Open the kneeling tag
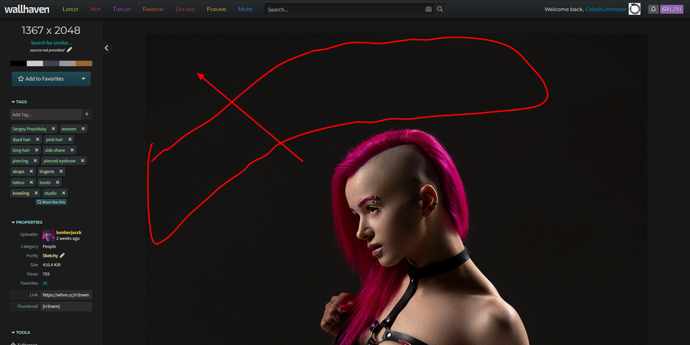Viewport: 690px width, 345px height. [x=21, y=193]
